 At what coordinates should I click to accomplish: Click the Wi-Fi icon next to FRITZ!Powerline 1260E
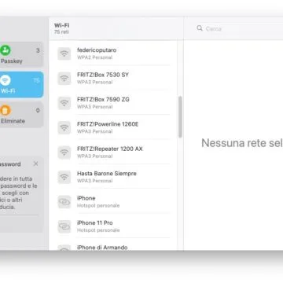64,127
